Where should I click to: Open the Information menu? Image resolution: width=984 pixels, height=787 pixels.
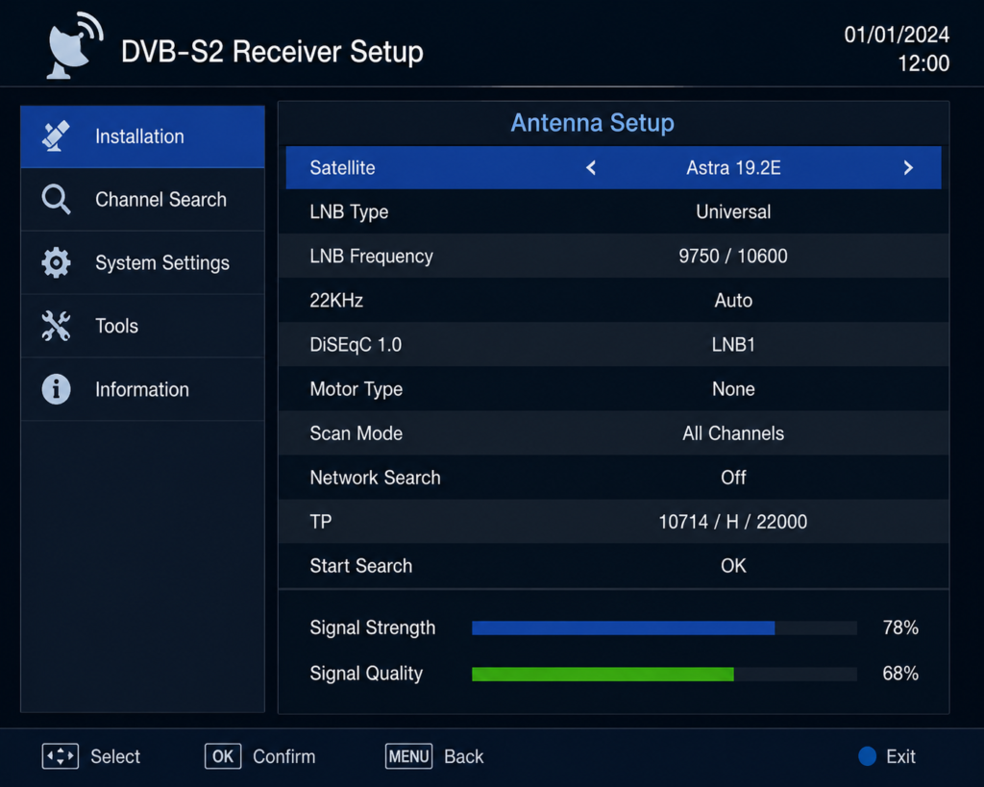(x=142, y=389)
